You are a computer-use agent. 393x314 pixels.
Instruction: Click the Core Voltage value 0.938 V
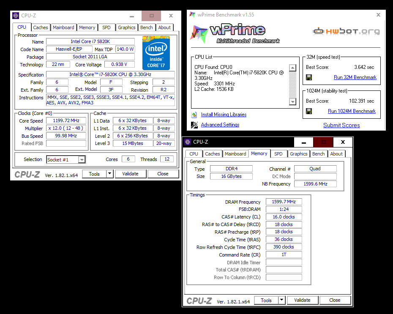[119, 64]
